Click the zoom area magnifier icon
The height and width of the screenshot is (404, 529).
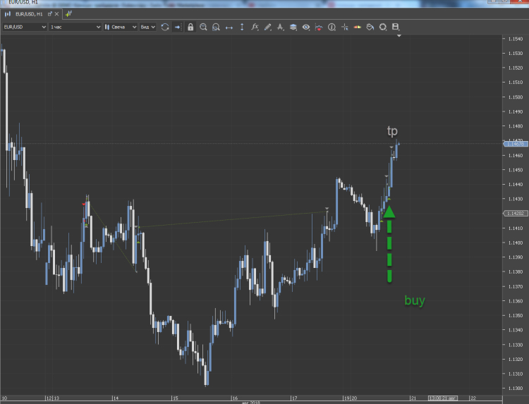point(216,27)
